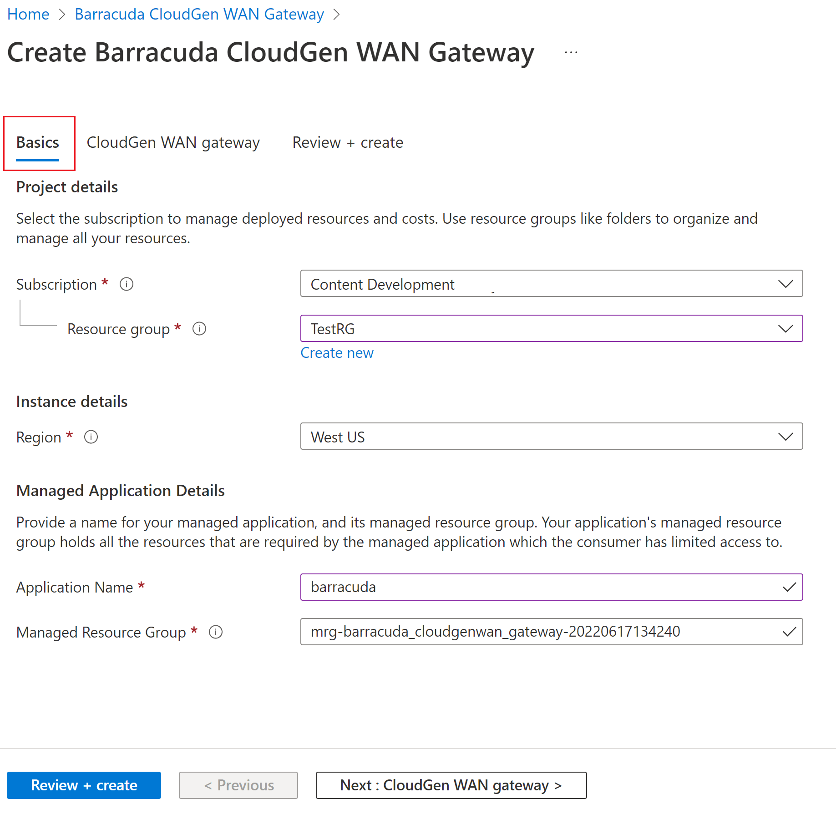Viewport: 836px width, 819px height.
Task: Click the Create new resource group link
Action: point(337,353)
